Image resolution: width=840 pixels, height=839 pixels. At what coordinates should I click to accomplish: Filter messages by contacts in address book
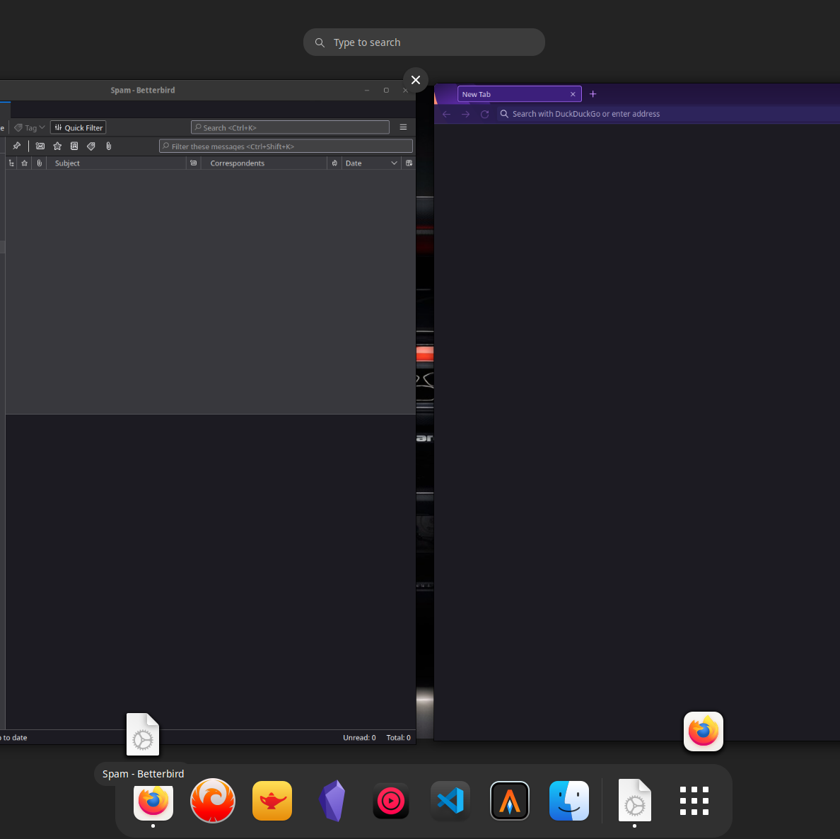click(x=74, y=146)
